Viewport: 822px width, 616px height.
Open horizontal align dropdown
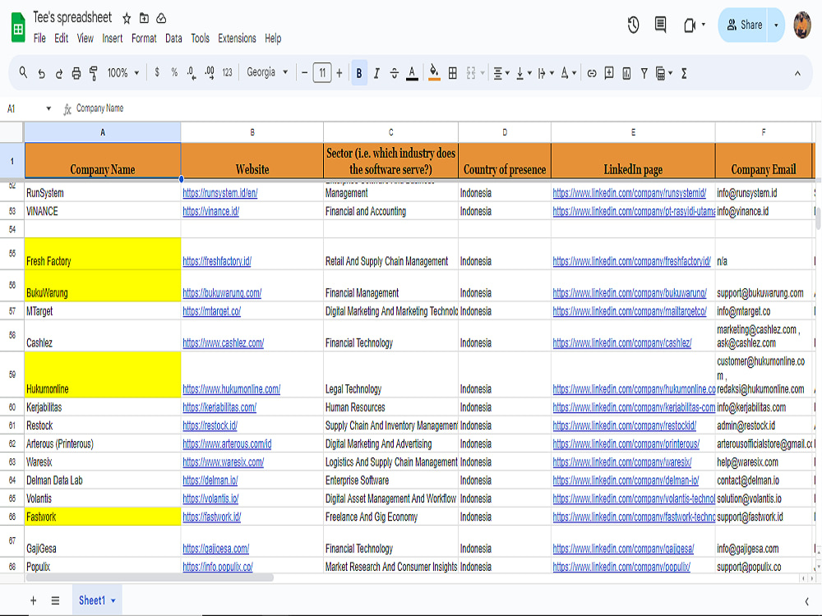click(501, 73)
